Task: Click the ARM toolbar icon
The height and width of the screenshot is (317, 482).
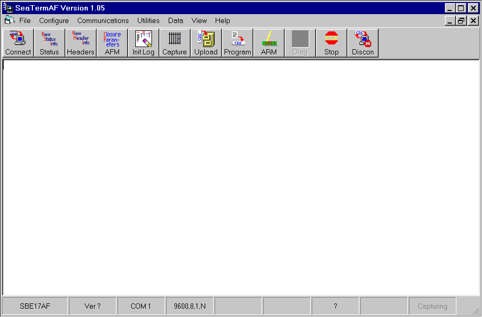Action: tap(269, 43)
